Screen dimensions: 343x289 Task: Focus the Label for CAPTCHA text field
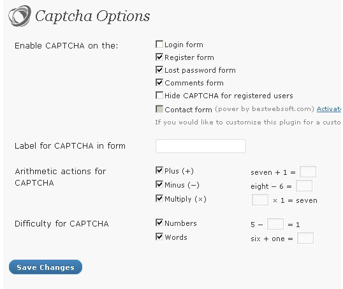pyautogui.click(x=201, y=146)
